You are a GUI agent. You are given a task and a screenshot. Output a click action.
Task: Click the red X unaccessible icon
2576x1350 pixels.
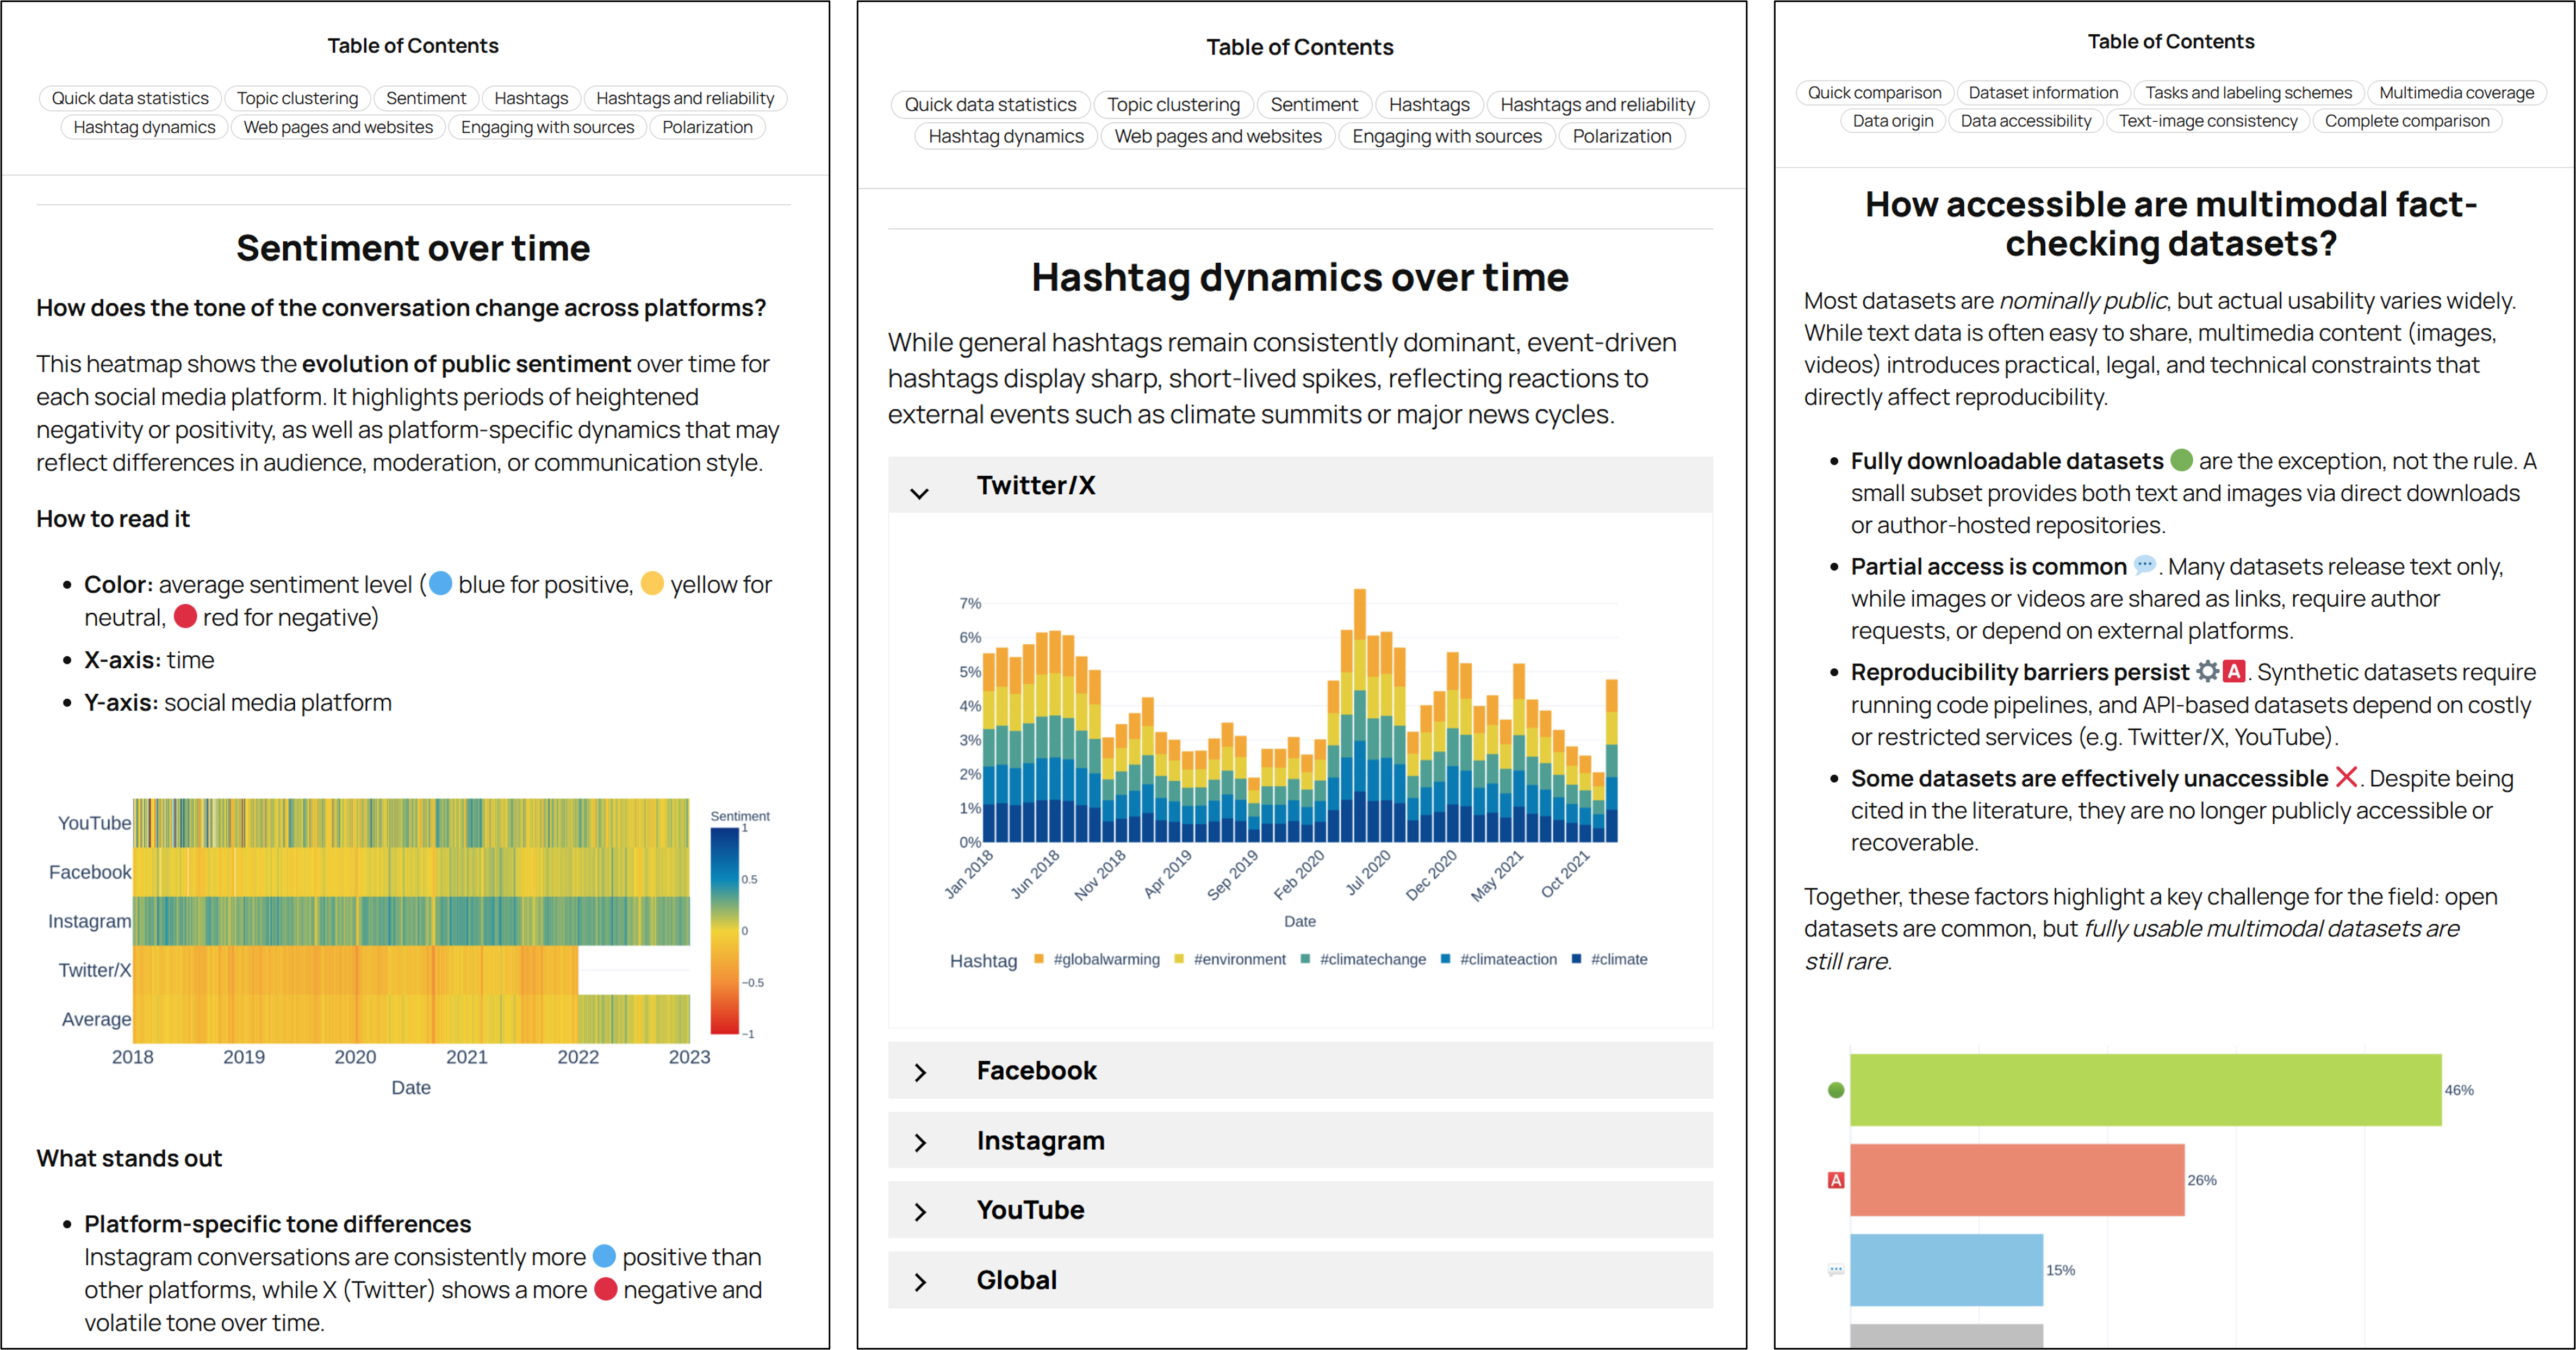[x=2346, y=777]
